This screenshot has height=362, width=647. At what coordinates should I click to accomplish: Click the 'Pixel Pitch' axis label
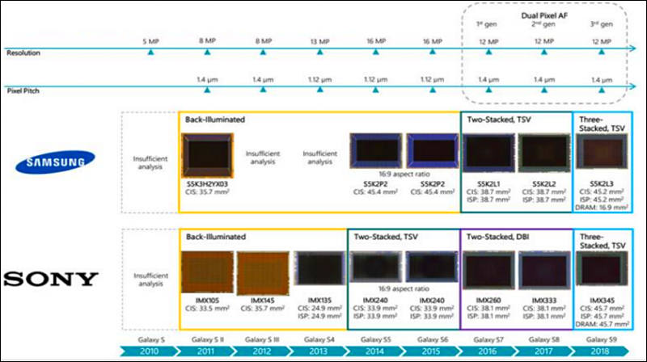23,90
